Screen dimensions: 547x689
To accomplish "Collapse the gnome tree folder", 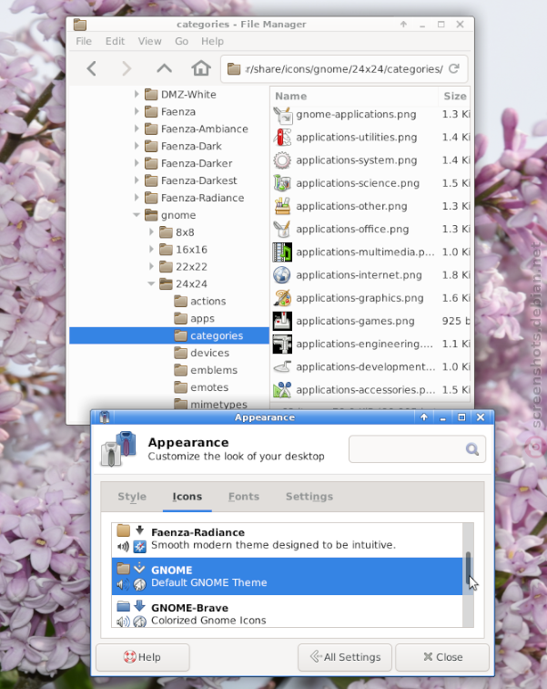I will tap(137, 215).
